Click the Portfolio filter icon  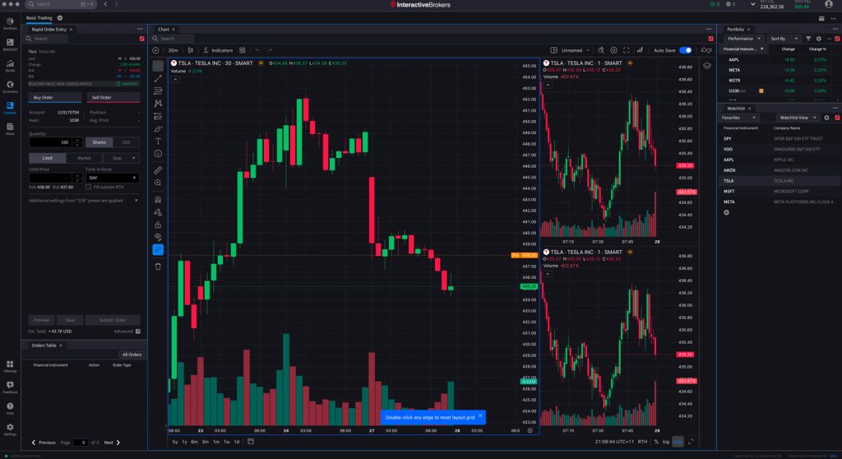tap(808, 39)
